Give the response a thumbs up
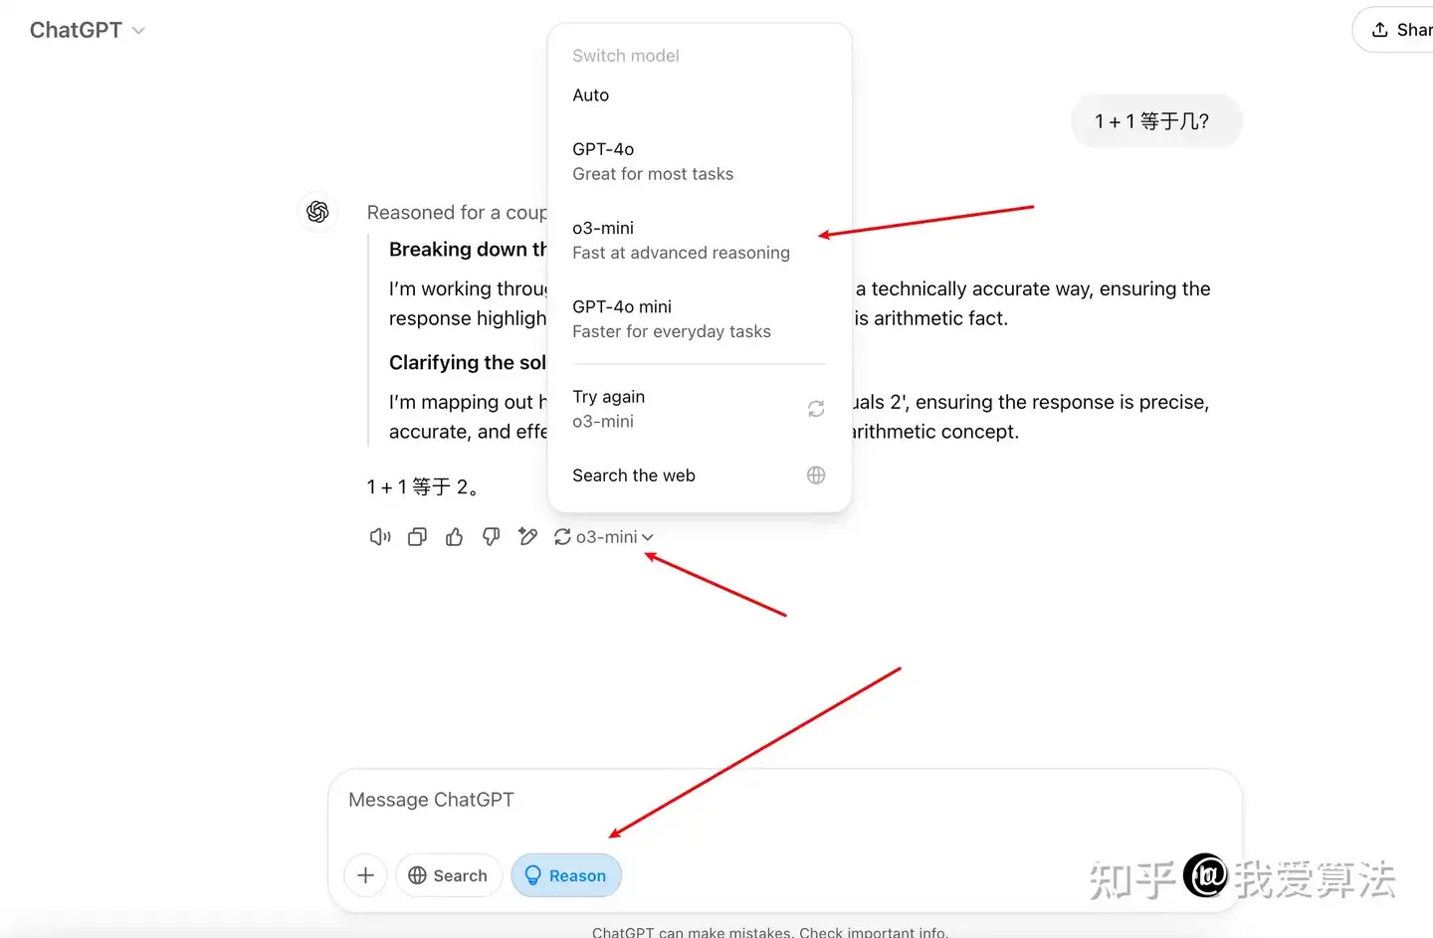 (x=454, y=537)
